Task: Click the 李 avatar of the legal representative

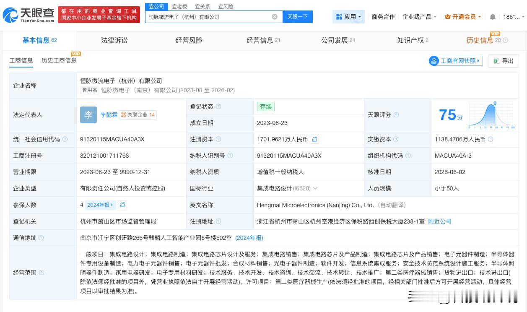Action: point(88,115)
